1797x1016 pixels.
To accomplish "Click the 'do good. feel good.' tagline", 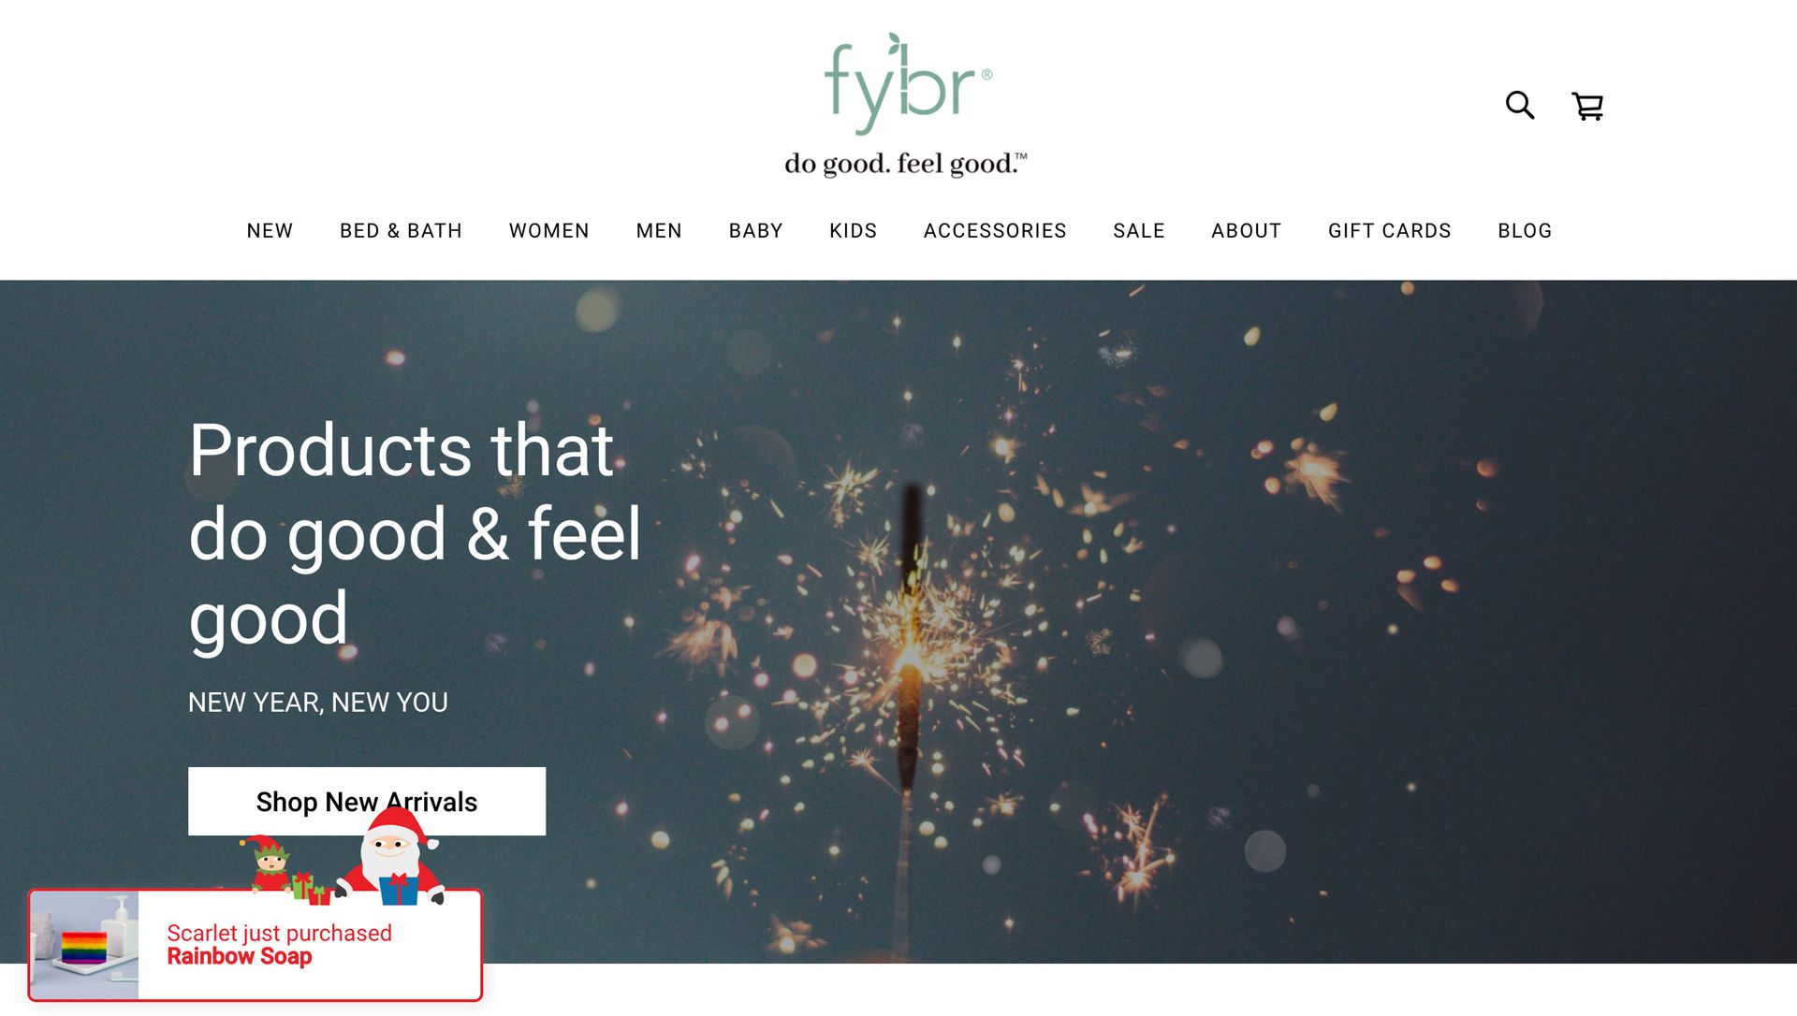I will tap(905, 164).
